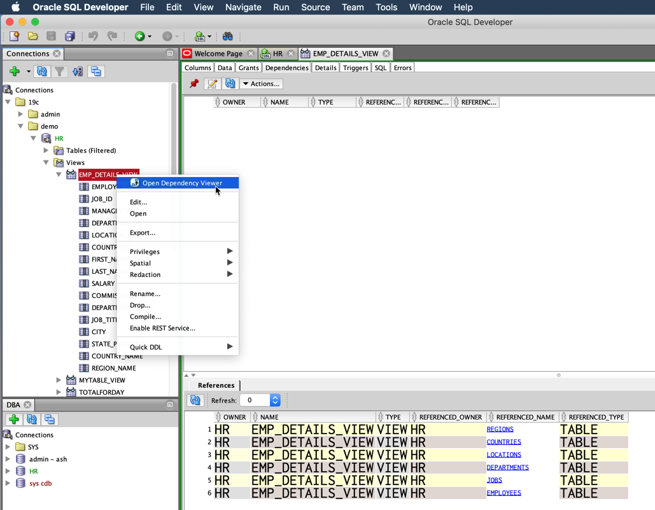Collapse the Views node

point(46,162)
